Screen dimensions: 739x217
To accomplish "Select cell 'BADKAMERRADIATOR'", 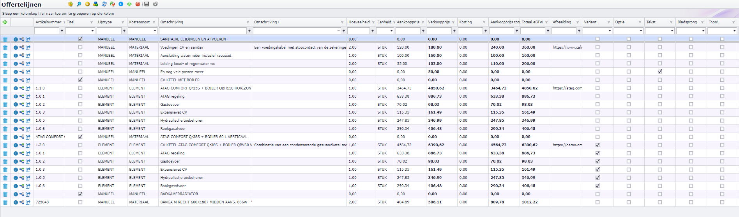I will coord(179,194).
